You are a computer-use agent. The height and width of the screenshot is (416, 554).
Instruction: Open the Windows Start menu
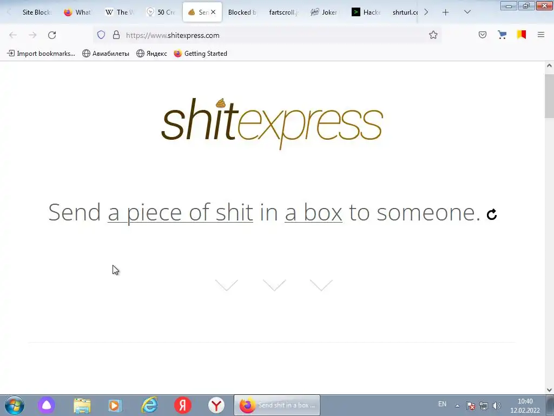pos(15,405)
